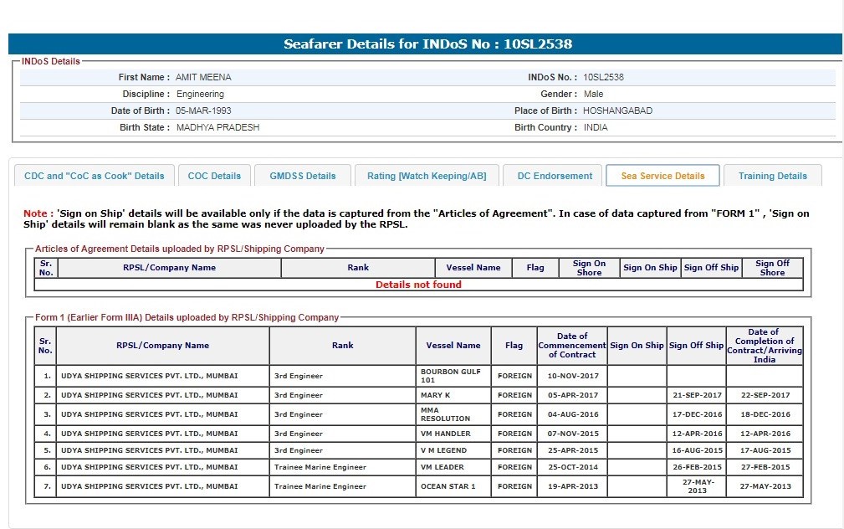Click the 'Details not found' message row
Viewport: 844px width, 529px height.
418,285
